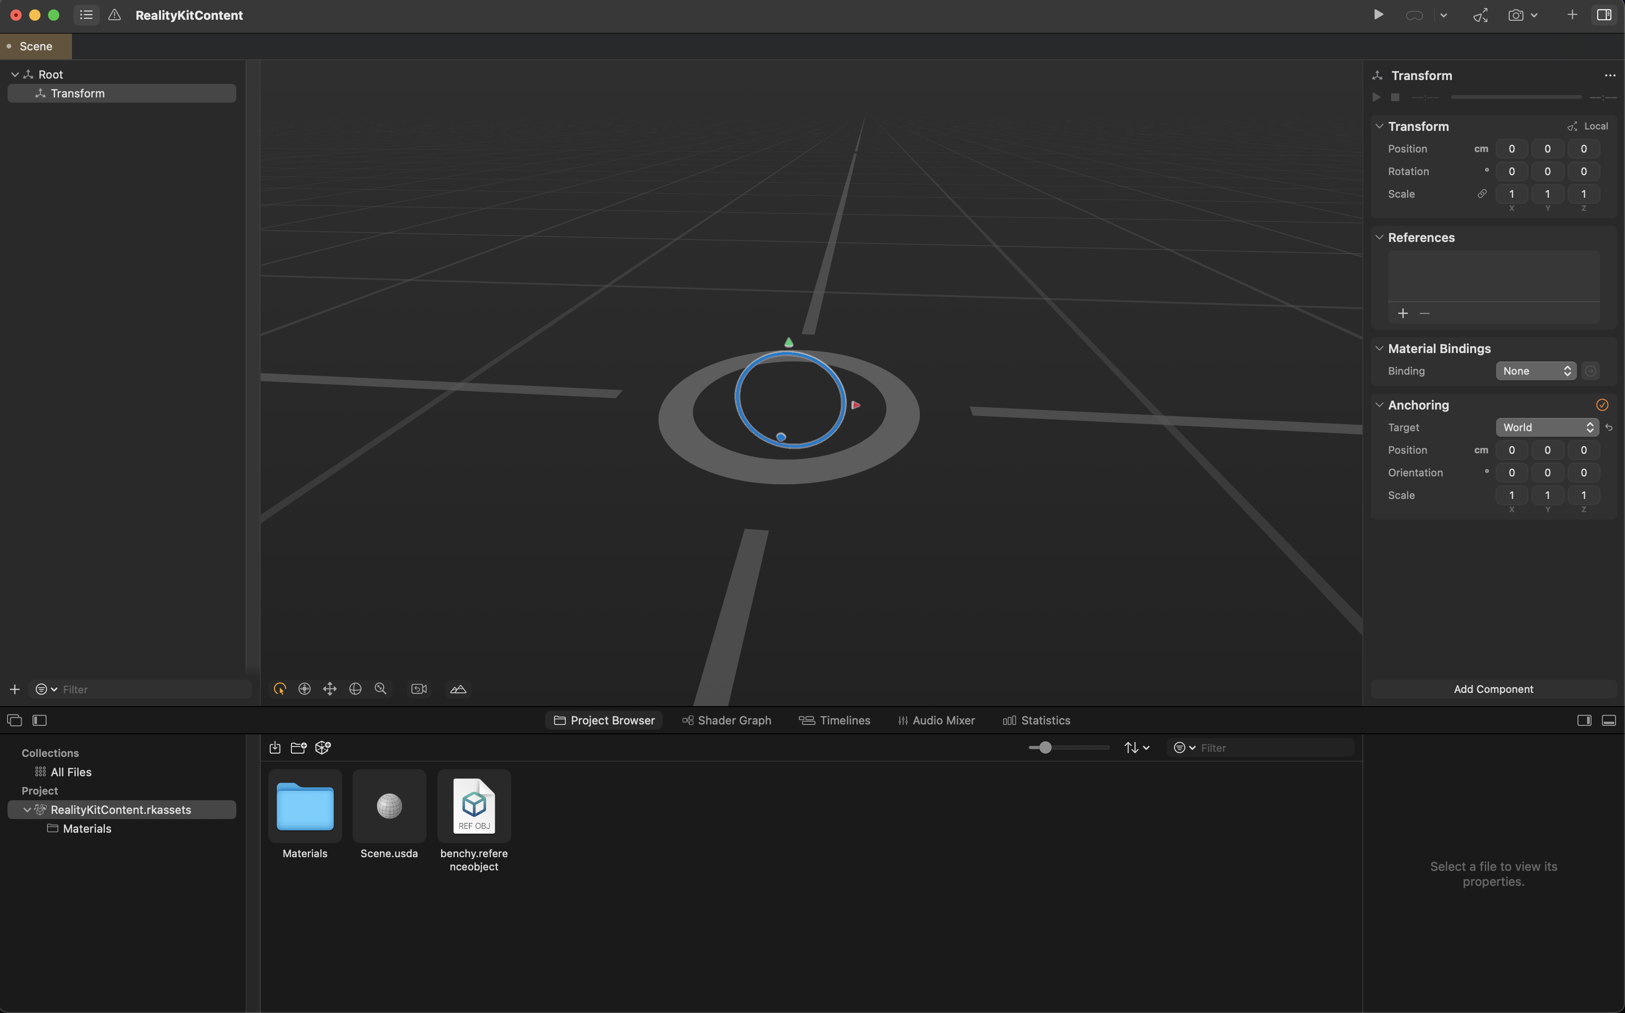Click the zoom magnifier viewport tool
1625x1013 pixels.
[380, 689]
